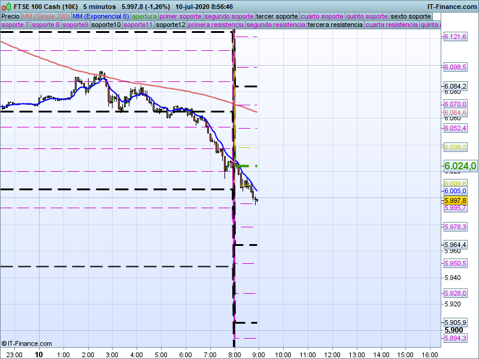Click the apertura indicator label
The width and height of the screenshot is (479, 359).
point(144,16)
